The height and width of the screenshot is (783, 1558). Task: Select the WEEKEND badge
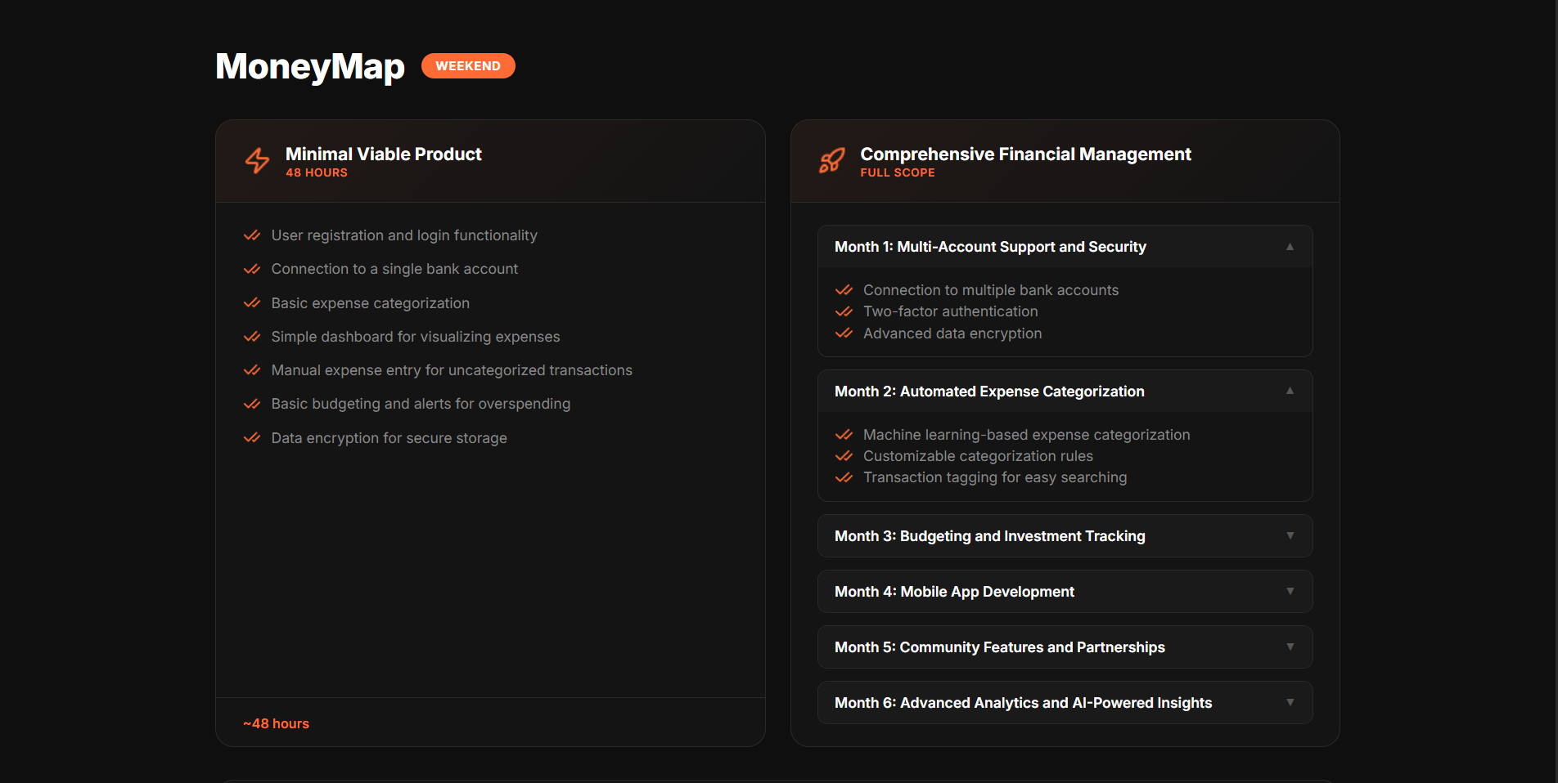[x=468, y=65]
